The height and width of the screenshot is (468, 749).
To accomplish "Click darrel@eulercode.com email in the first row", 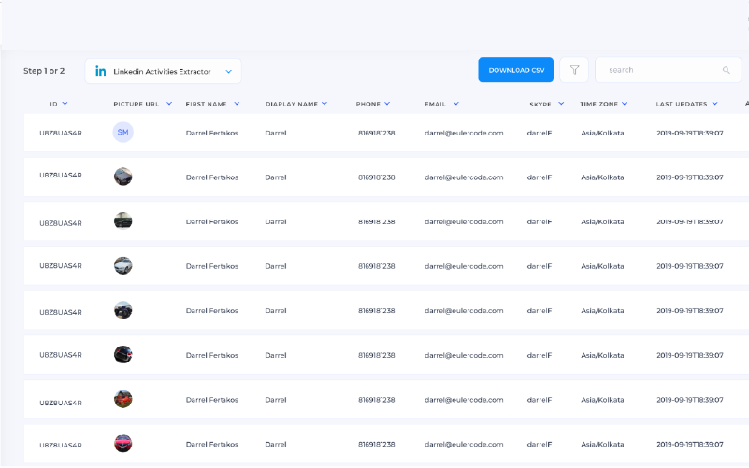I will point(464,133).
